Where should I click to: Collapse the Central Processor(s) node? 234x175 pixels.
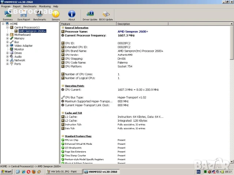(x=7, y=27)
